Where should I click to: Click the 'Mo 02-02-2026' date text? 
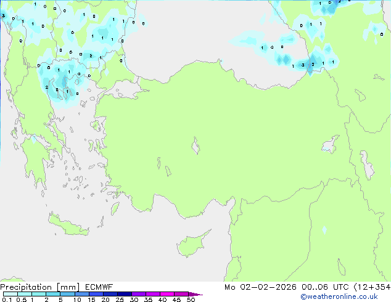260,287
